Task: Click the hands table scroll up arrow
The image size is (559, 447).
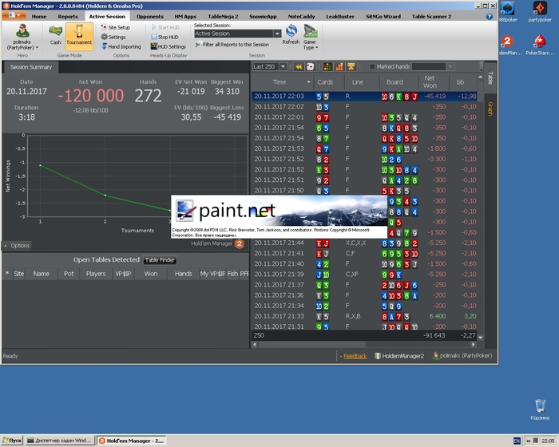Action: point(480,77)
